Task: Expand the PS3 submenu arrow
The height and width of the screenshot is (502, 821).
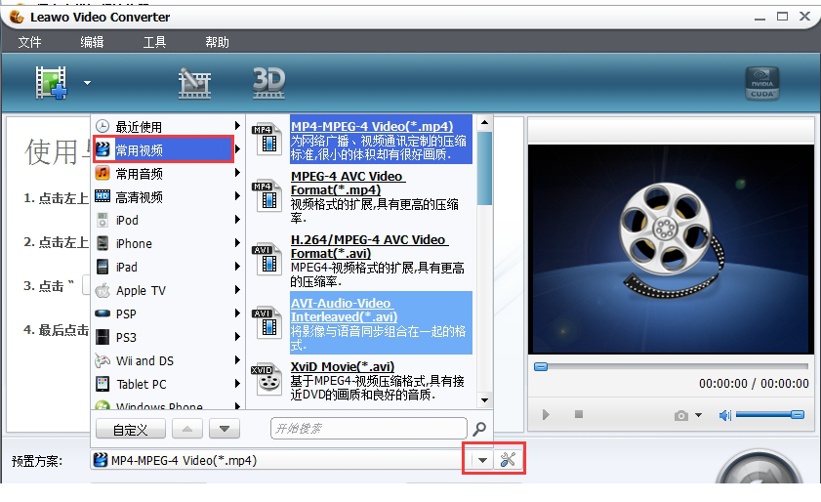Action: point(237,336)
